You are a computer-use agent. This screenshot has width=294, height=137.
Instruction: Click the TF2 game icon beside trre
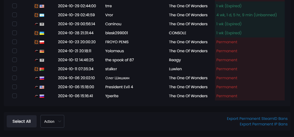(x=36, y=6)
